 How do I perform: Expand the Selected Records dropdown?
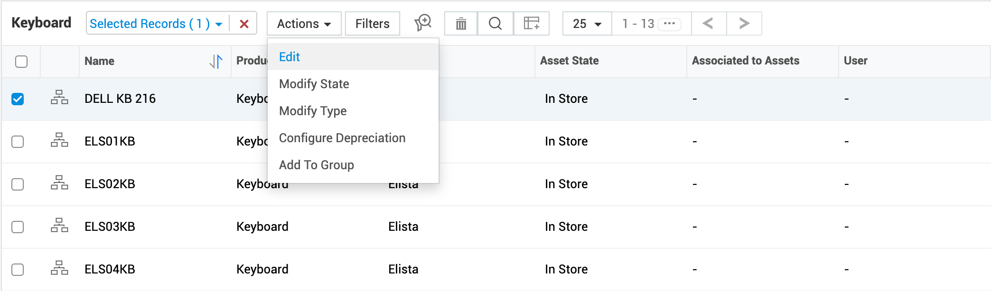(219, 24)
